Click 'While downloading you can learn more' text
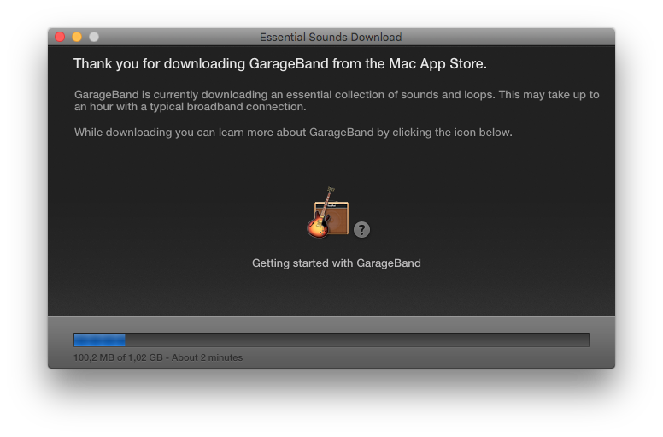The width and height of the screenshot is (663, 437). [x=293, y=133]
